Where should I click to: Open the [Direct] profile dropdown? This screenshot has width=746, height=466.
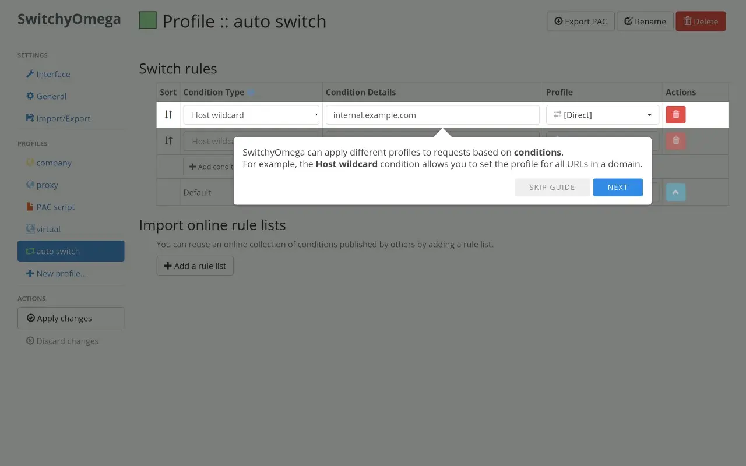coord(602,115)
